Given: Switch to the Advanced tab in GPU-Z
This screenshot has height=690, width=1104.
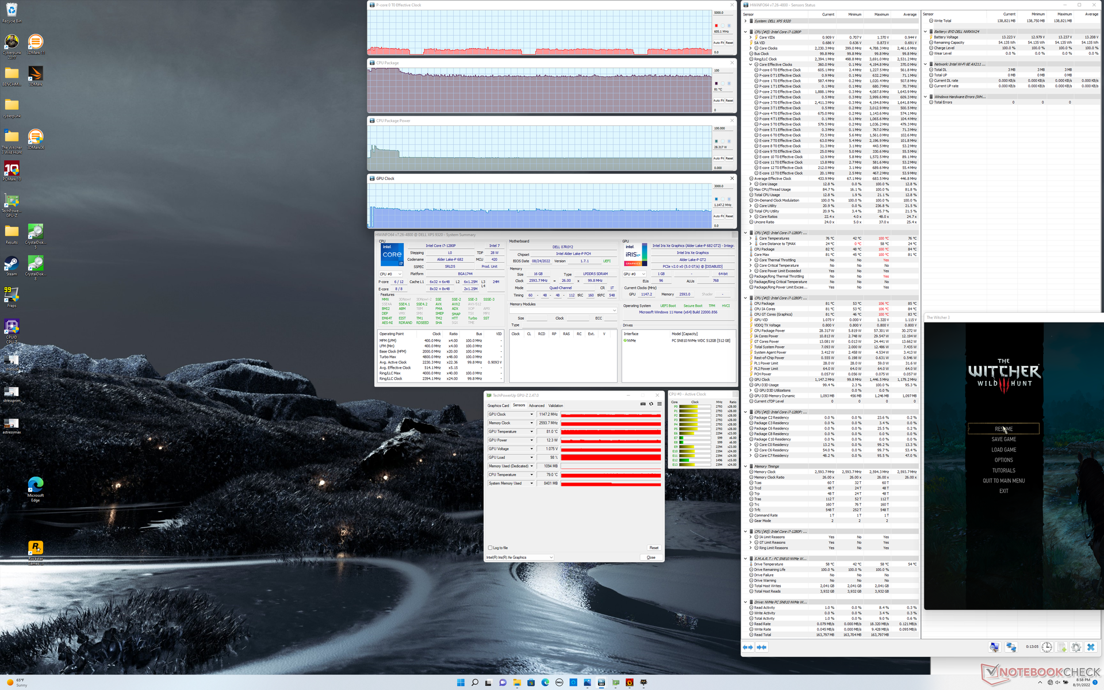Looking at the screenshot, I should [536, 405].
